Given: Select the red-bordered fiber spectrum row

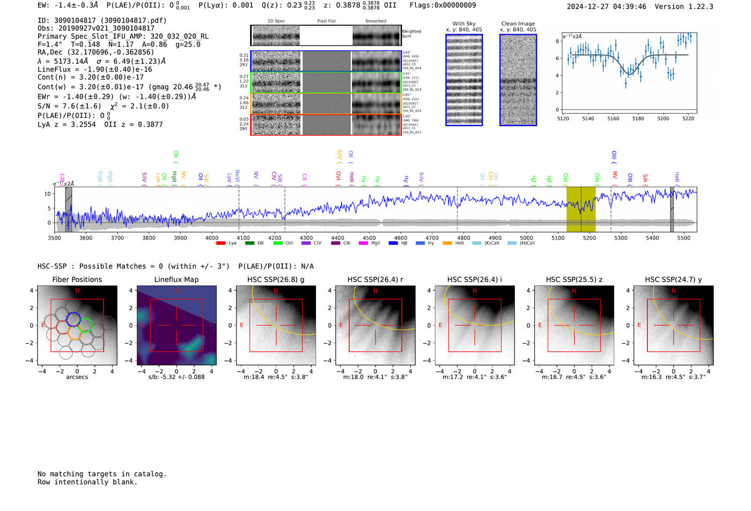Looking at the screenshot, I should coord(326,124).
